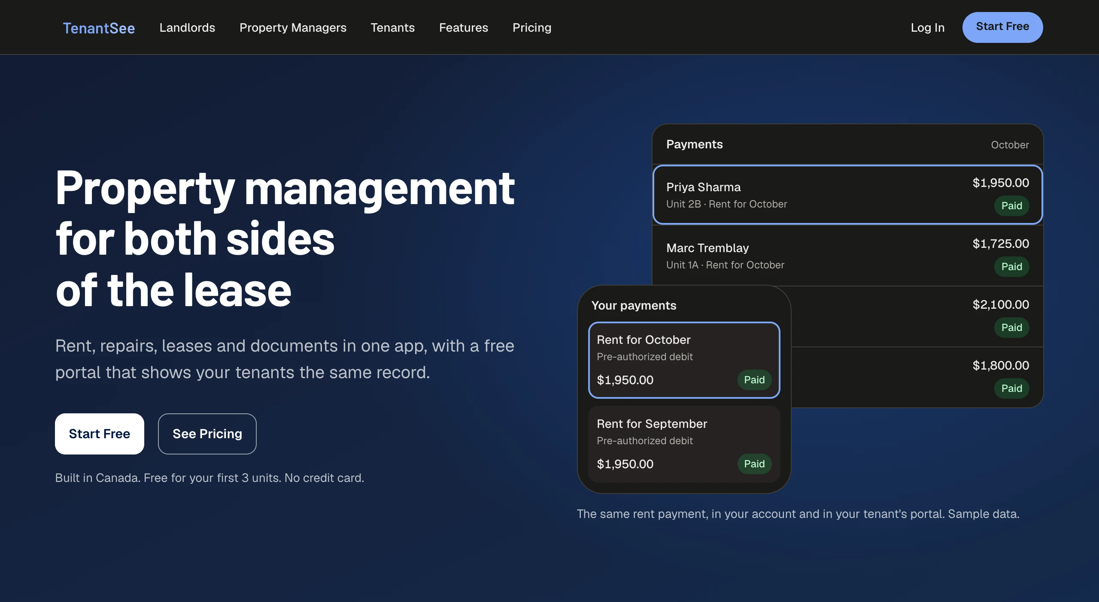Screen dimensions: 1099x602
Task: Click the TenantSee logo
Action: [x=99, y=28]
